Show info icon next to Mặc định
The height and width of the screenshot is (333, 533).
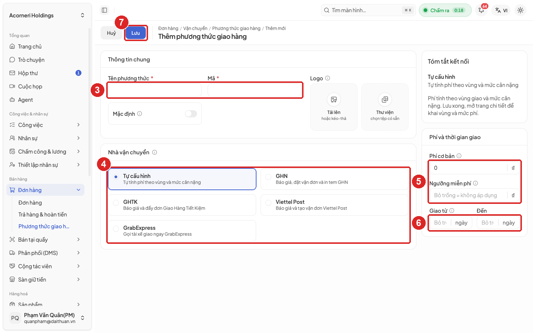click(140, 114)
